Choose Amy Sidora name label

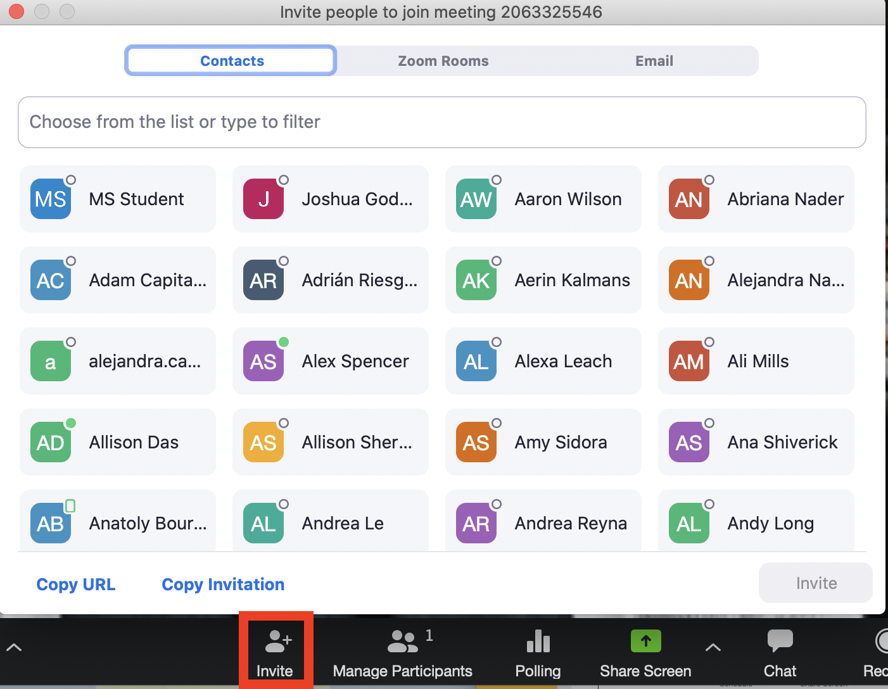click(x=561, y=442)
